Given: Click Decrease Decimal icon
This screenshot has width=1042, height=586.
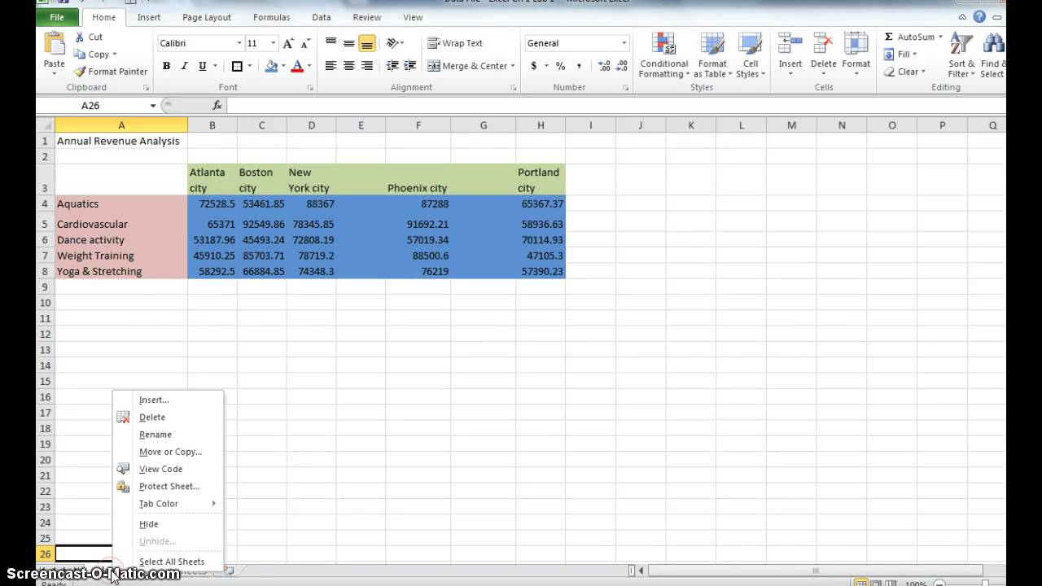Looking at the screenshot, I should pyautogui.click(x=621, y=66).
